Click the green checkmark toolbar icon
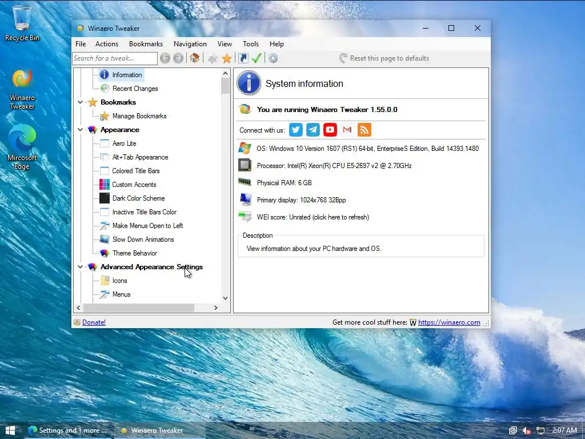The height and width of the screenshot is (439, 585). tap(257, 58)
